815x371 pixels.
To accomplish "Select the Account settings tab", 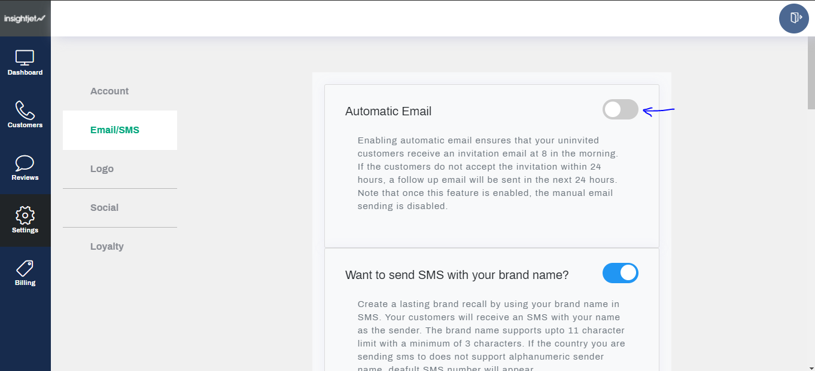I will (x=110, y=91).
